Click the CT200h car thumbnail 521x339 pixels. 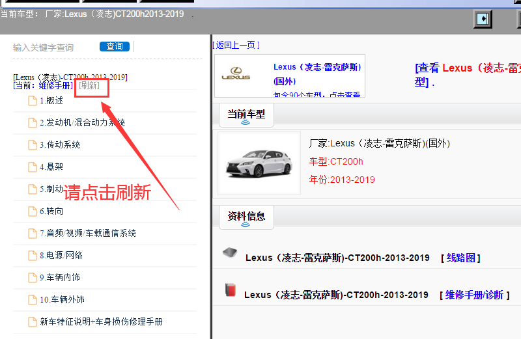tap(259, 163)
